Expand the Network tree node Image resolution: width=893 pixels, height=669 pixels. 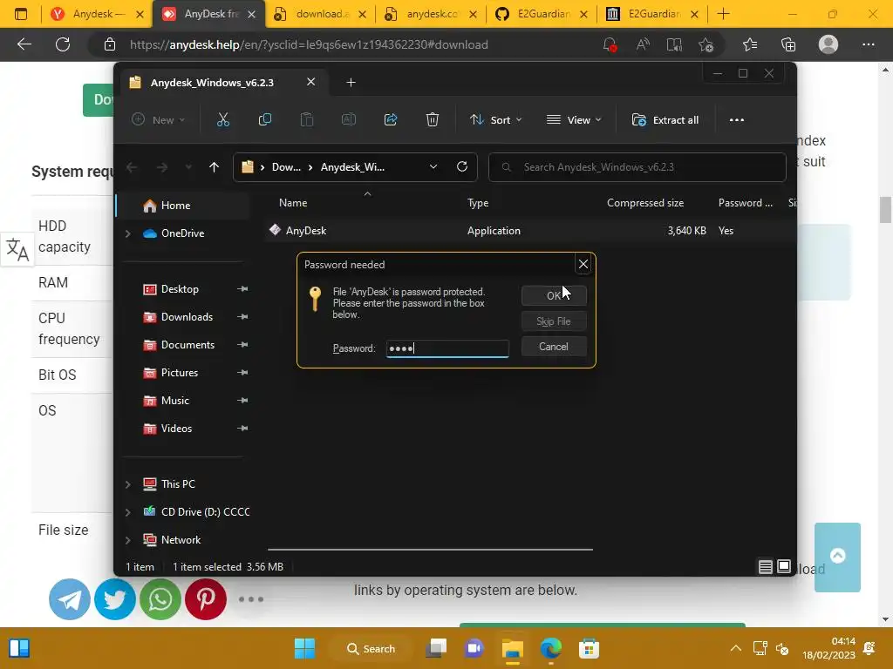pyautogui.click(x=128, y=540)
